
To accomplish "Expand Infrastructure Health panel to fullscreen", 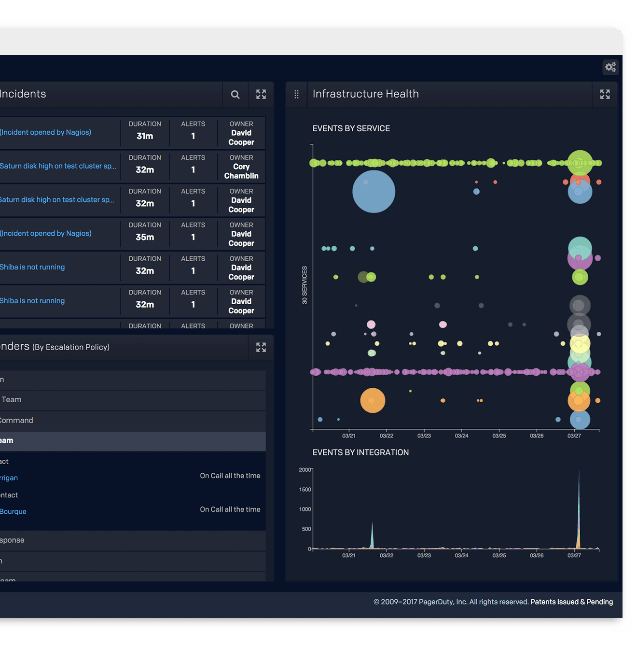I will (x=605, y=94).
